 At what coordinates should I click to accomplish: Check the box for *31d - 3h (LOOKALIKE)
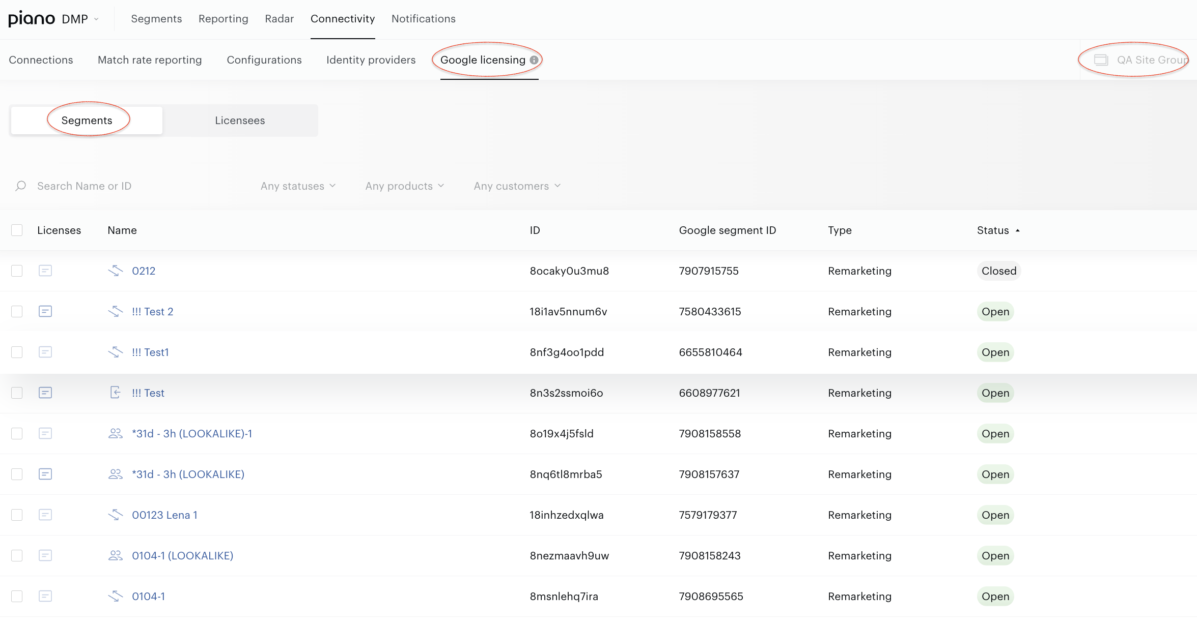coord(17,474)
